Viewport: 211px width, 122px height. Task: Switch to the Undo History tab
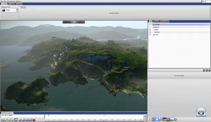click(165, 21)
